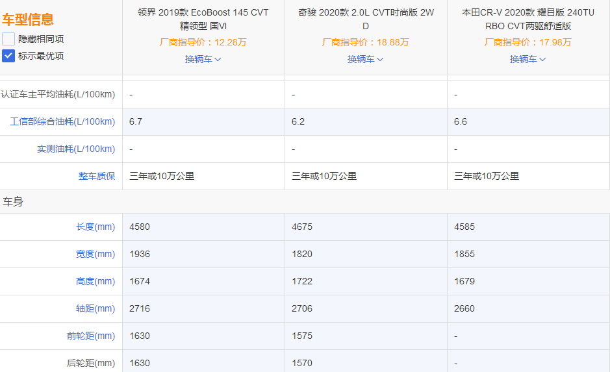Select width value 1820
Screen dimensions: 610x372
302,254
